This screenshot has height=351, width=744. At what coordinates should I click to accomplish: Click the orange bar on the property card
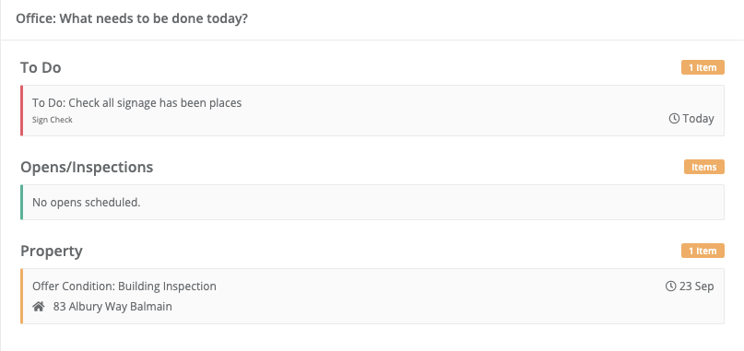coord(21,297)
